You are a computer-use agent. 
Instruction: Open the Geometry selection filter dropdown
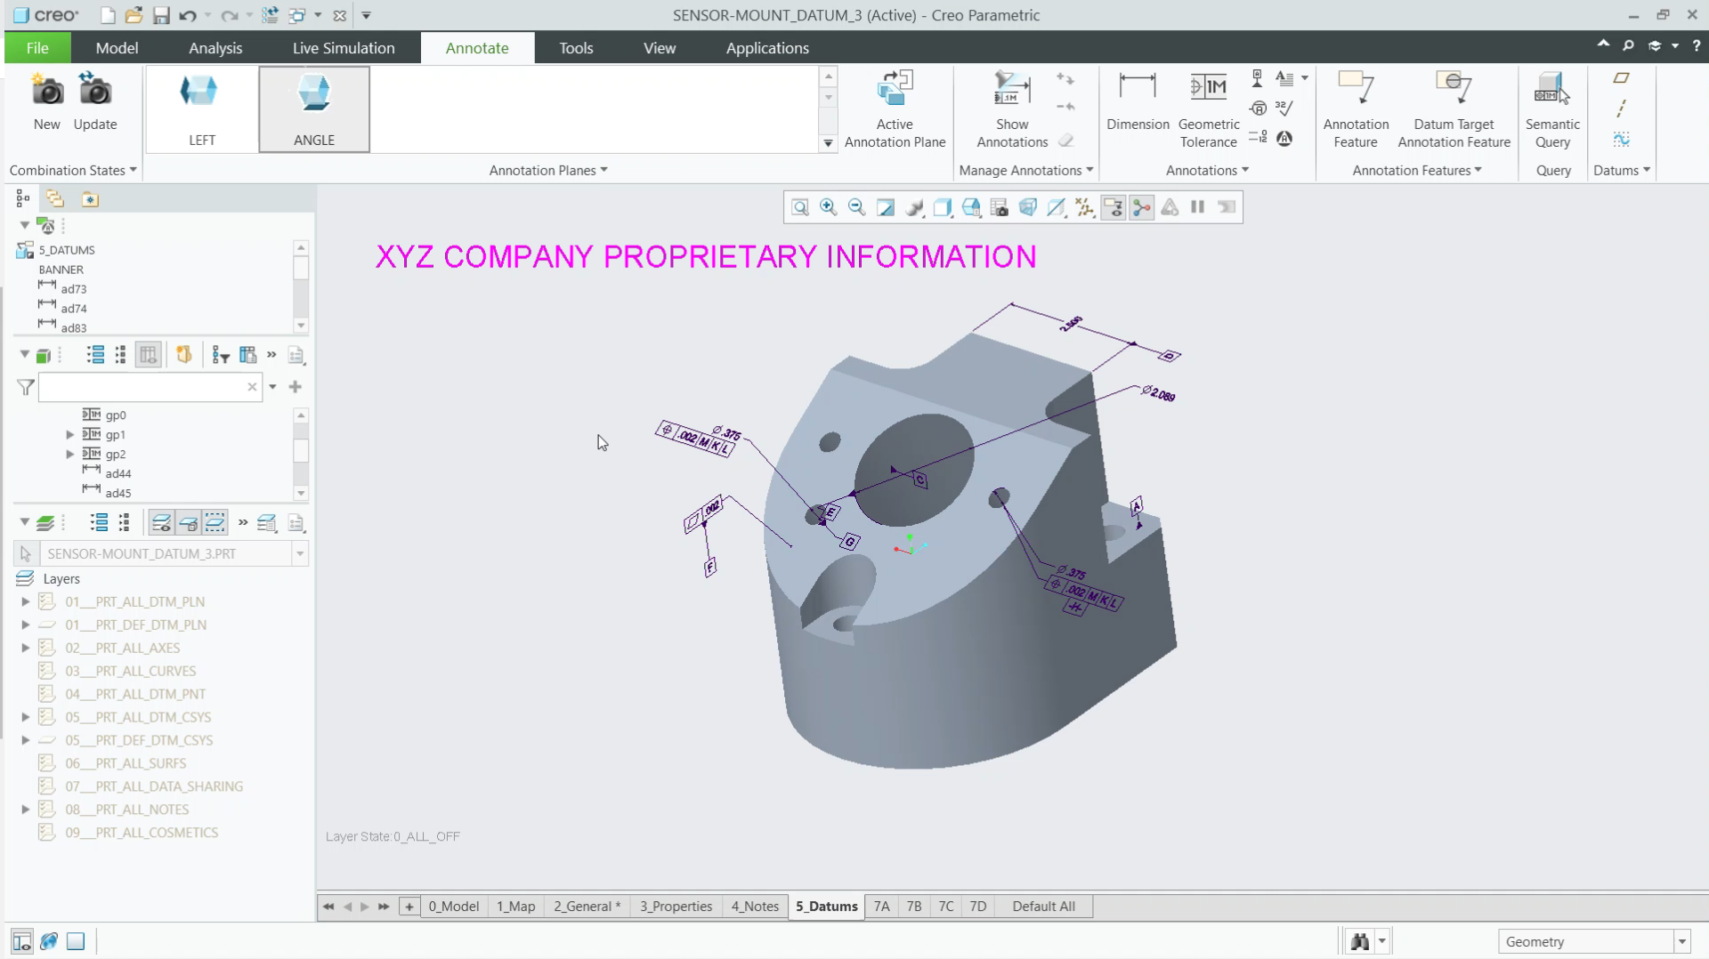coord(1682,941)
